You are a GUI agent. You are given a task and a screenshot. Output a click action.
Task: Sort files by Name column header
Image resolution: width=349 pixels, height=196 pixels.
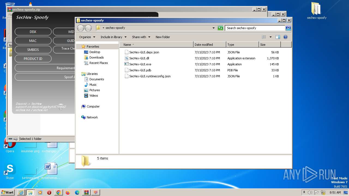[157, 45]
